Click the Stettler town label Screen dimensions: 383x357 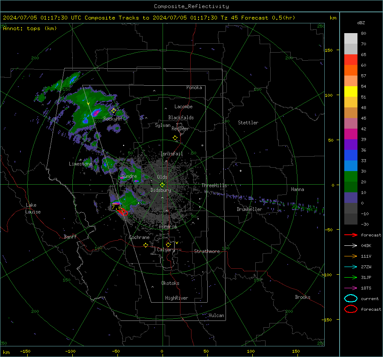pyautogui.click(x=248, y=123)
